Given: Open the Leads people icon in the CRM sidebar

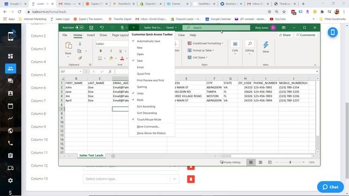Looking at the screenshot, I should pos(10,69).
